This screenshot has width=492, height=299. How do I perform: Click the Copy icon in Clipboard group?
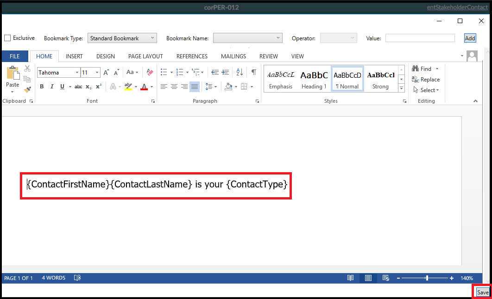click(x=27, y=79)
